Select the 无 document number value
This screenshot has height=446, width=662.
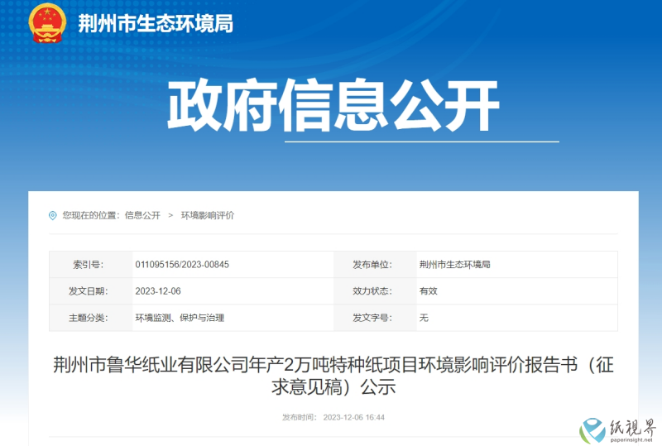pyautogui.click(x=424, y=318)
